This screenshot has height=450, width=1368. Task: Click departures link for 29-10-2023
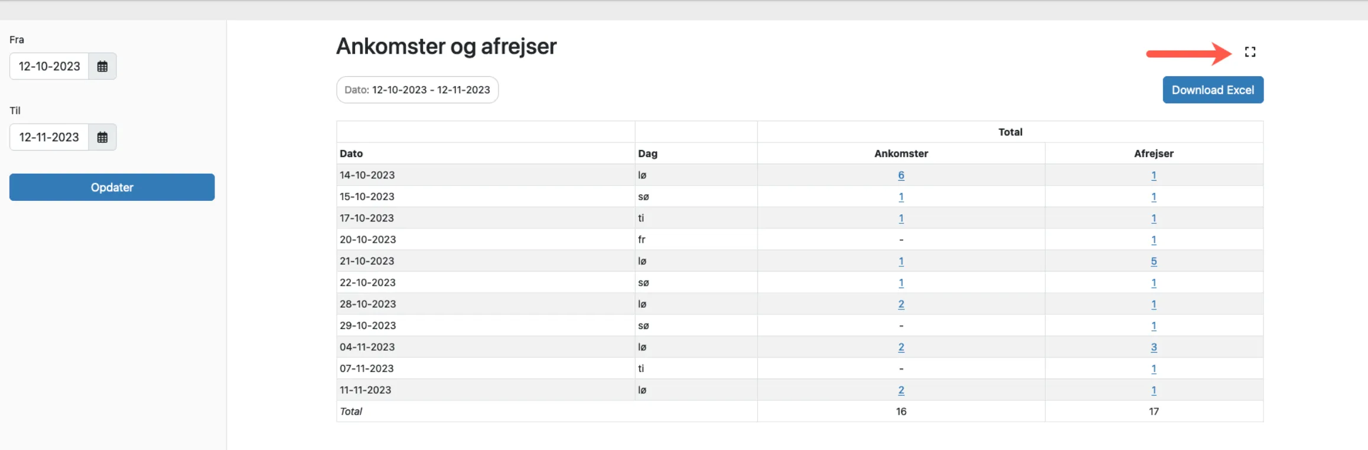1154,325
